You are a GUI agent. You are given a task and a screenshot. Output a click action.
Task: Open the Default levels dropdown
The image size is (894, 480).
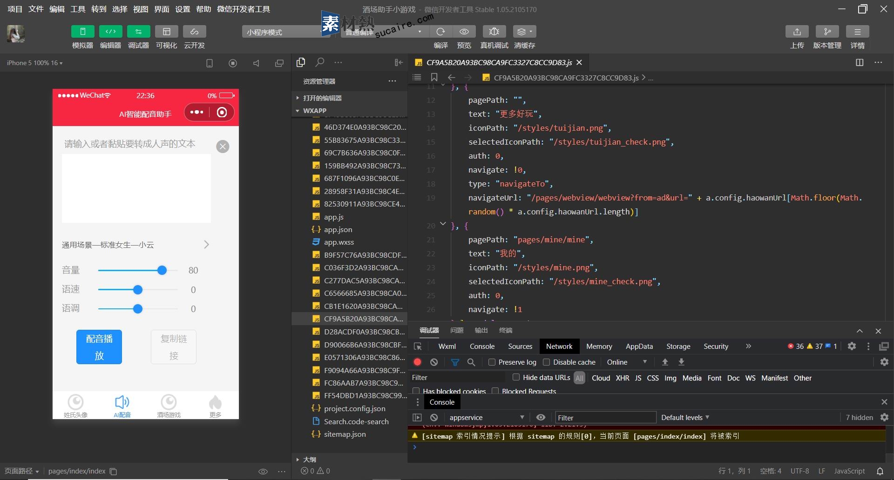(x=685, y=417)
